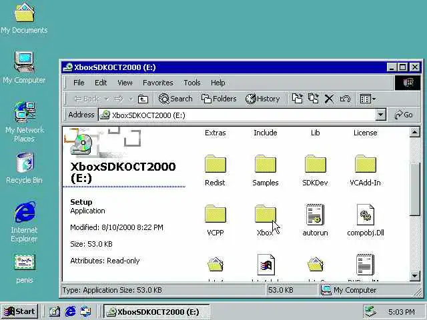Select My Documents desktop icon
Screen dimensions: 427x320
click(x=24, y=18)
